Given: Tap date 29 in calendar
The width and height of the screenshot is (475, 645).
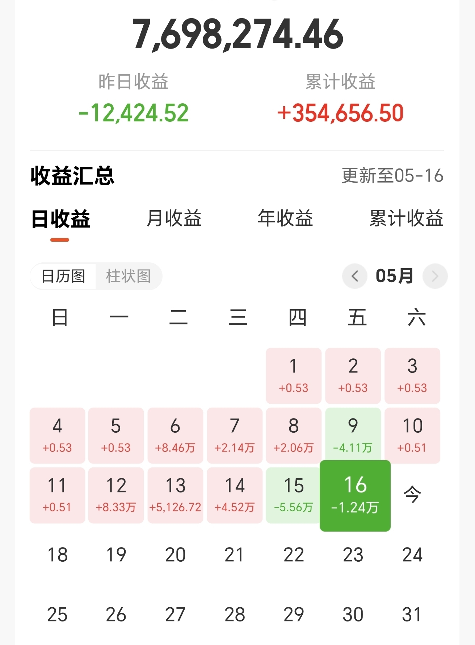Looking at the screenshot, I should coord(294,615).
